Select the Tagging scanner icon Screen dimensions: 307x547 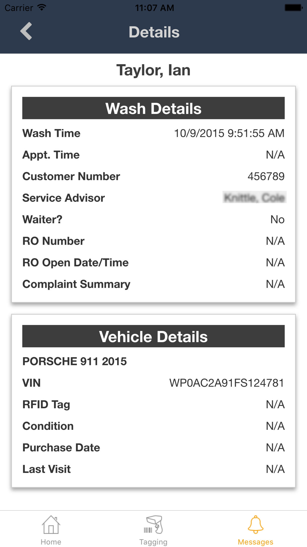tap(153, 525)
